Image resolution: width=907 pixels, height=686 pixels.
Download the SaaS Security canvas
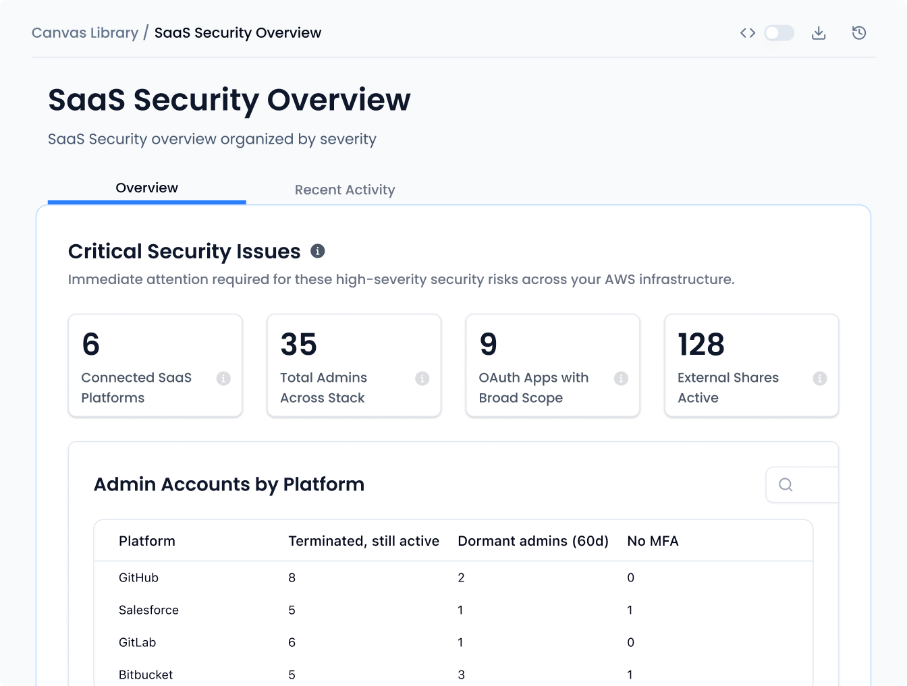pyautogui.click(x=819, y=33)
